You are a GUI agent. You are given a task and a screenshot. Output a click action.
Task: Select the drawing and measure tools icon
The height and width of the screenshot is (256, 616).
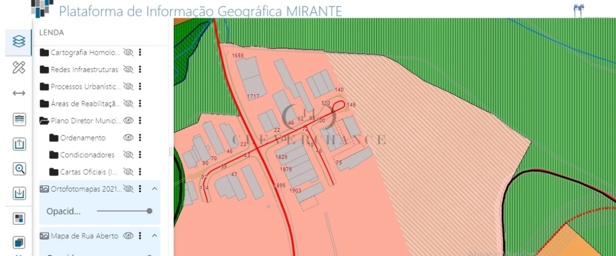pos(19,67)
